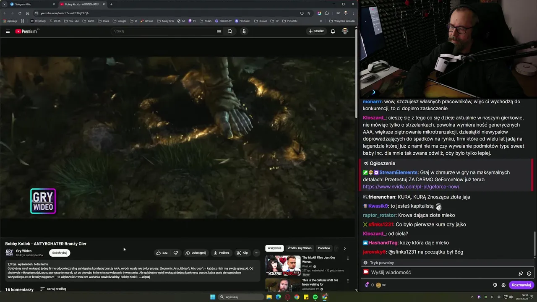Image resolution: width=537 pixels, height=302 pixels.
Task: Send chat message with Rozmawiaj button
Action: [521, 285]
